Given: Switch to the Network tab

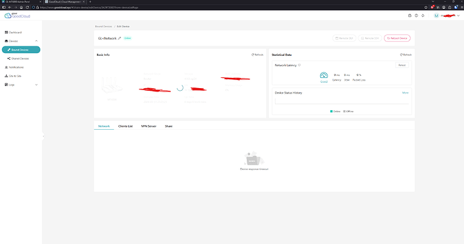Looking at the screenshot, I should pos(104,126).
